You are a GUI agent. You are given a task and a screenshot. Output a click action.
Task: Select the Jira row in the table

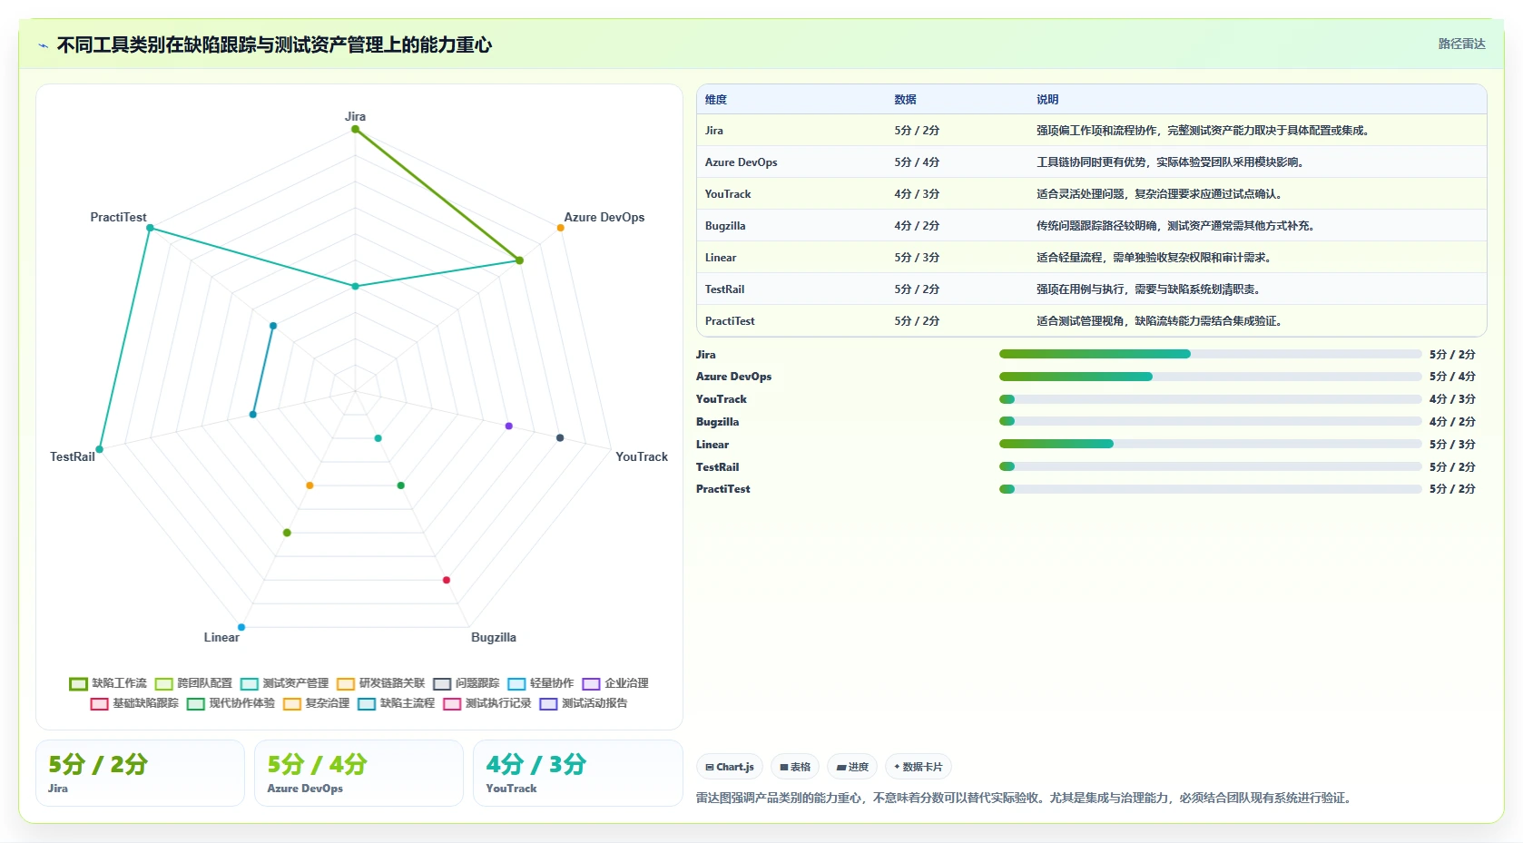coord(1091,131)
